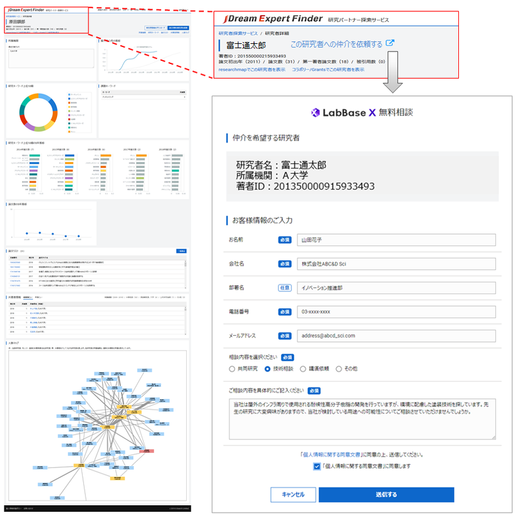Click the 無料相談 title text
The width and height of the screenshot is (516, 527).
tap(396, 112)
